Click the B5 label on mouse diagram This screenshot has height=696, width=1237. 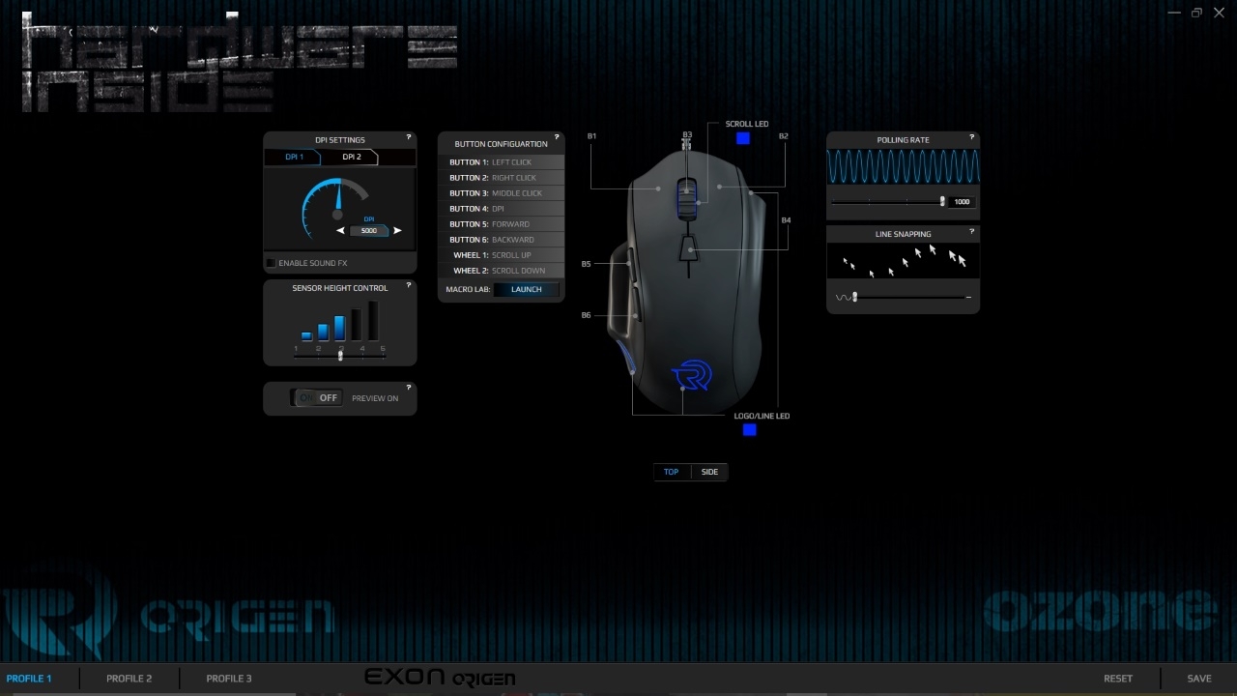coord(587,264)
